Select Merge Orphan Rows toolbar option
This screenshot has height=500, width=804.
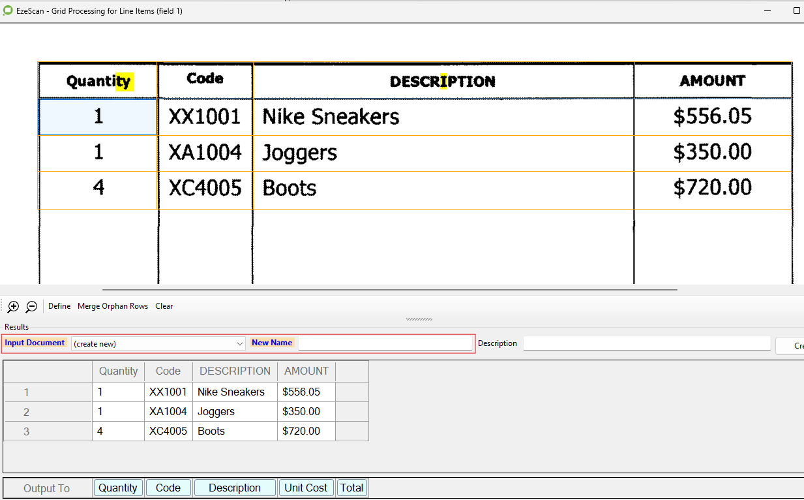113,306
